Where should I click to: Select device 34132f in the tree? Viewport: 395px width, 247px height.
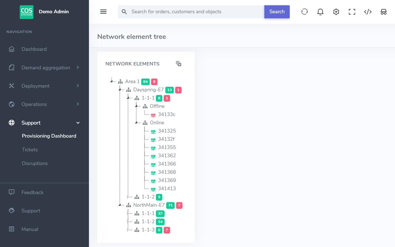pyautogui.click(x=166, y=139)
